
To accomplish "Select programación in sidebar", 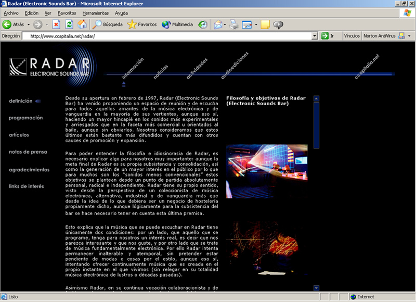I will (x=25, y=118).
